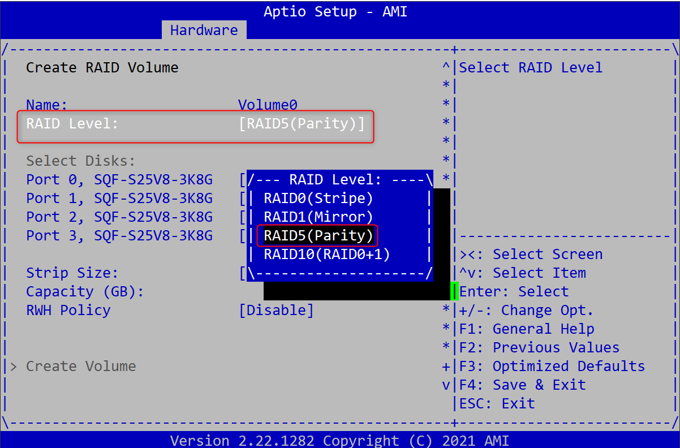Click the Volume0 name field
Screen dimensions: 680x448
(x=267, y=105)
